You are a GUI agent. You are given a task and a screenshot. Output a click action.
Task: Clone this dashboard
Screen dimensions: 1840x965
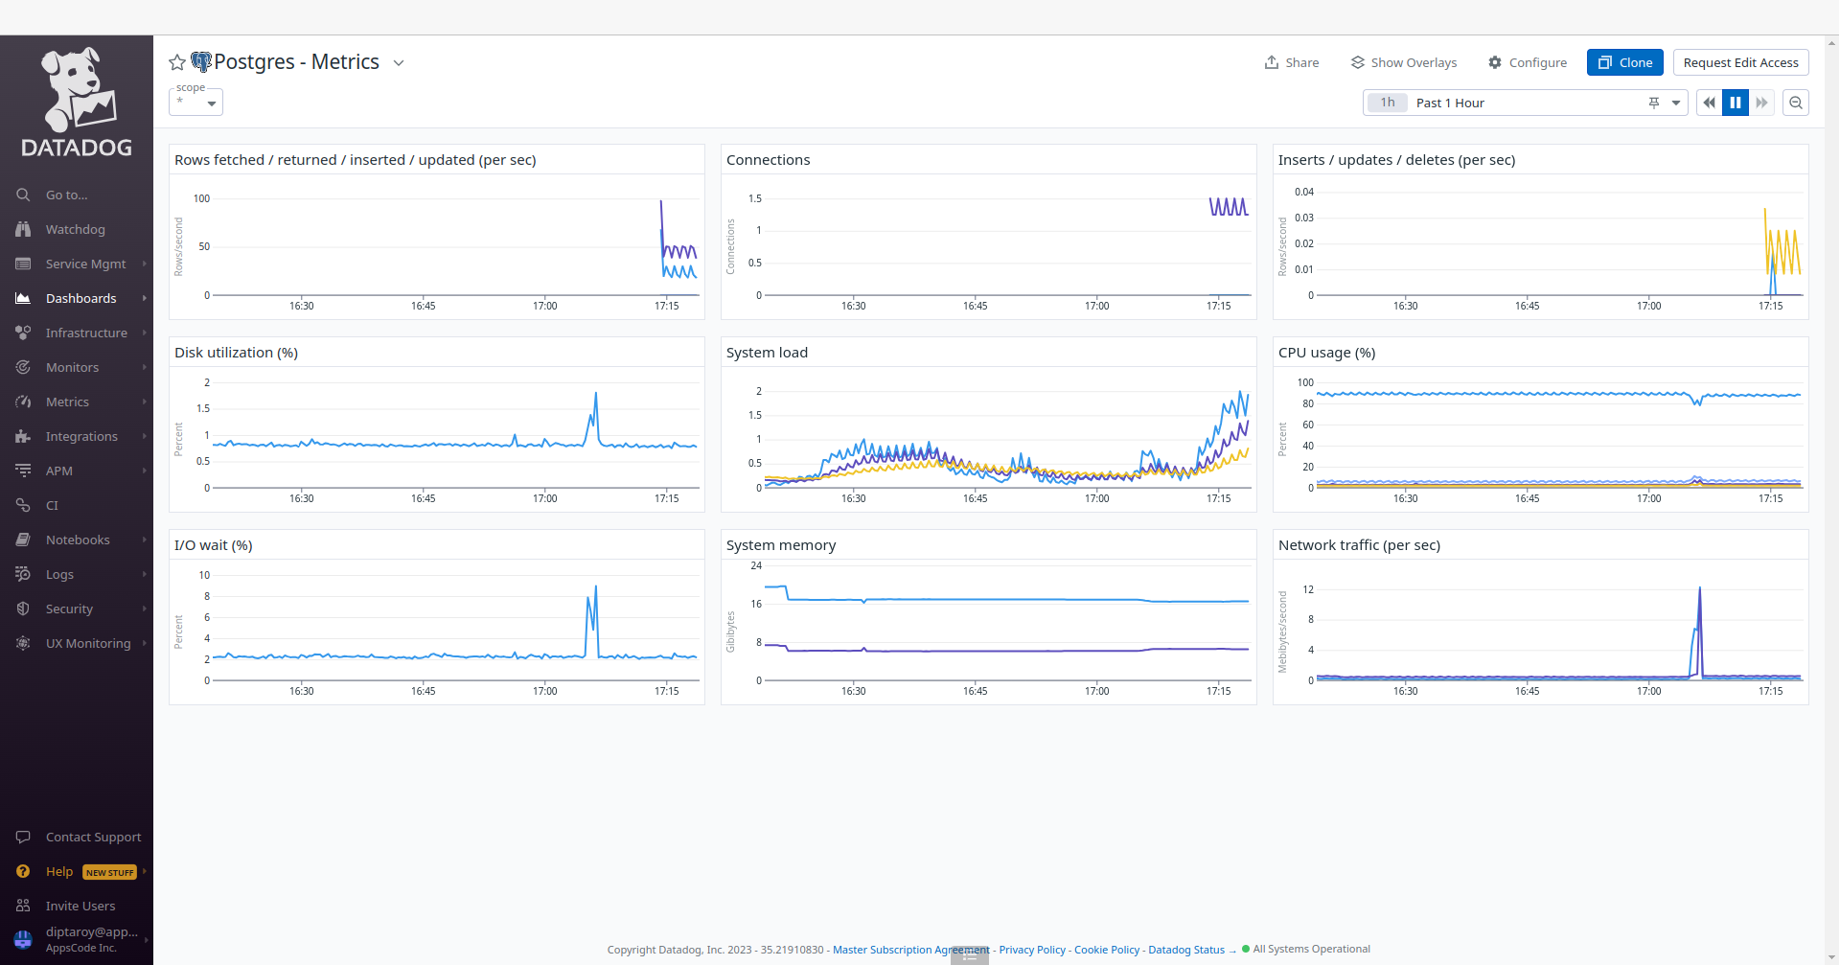pyautogui.click(x=1625, y=62)
